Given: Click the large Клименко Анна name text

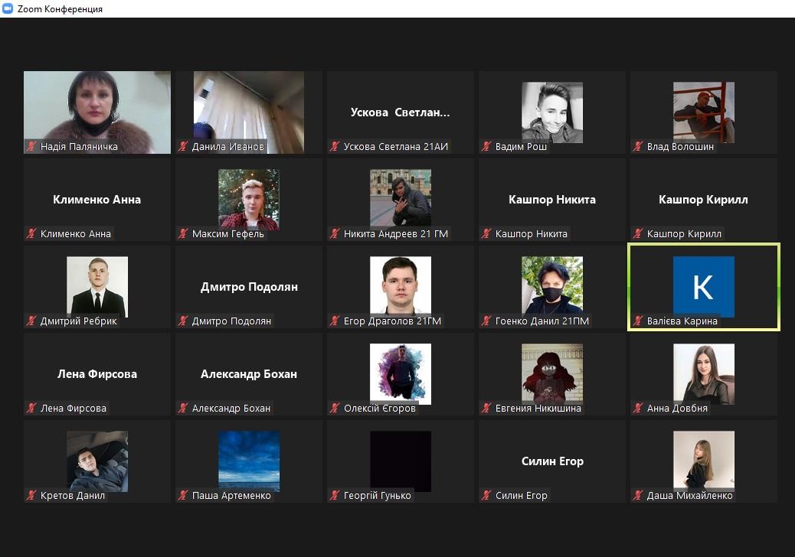Looking at the screenshot, I should (97, 200).
